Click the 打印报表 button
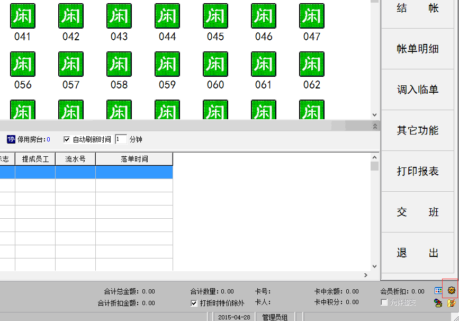Viewport: 459px width, 321px height. point(418,171)
